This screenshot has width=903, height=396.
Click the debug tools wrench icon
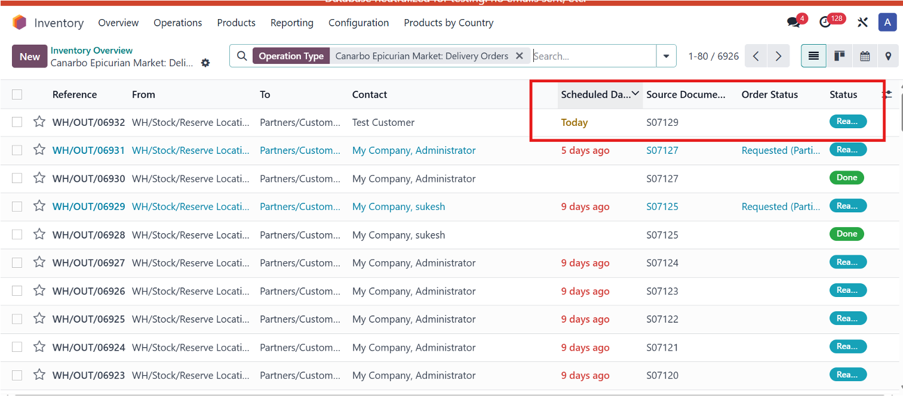pyautogui.click(x=862, y=23)
